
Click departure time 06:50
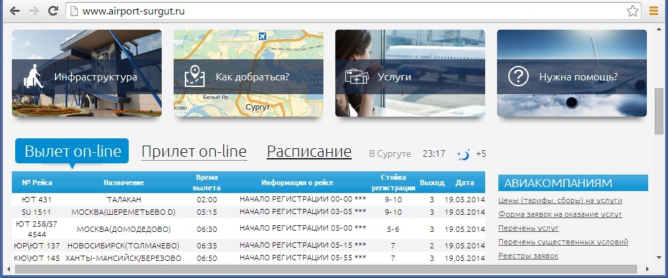(x=207, y=258)
